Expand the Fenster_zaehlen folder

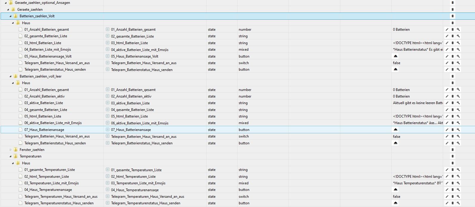(10, 150)
